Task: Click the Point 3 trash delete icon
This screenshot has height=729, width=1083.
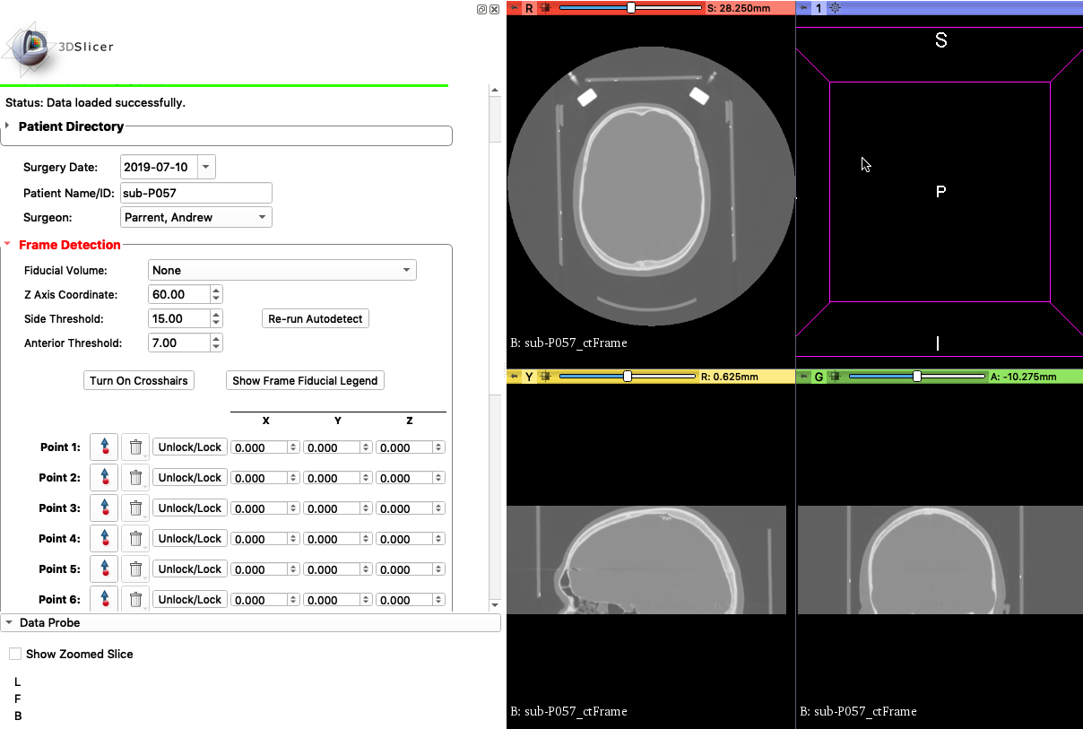Action: click(x=135, y=508)
